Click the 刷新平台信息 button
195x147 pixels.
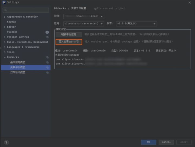pos(69,34)
